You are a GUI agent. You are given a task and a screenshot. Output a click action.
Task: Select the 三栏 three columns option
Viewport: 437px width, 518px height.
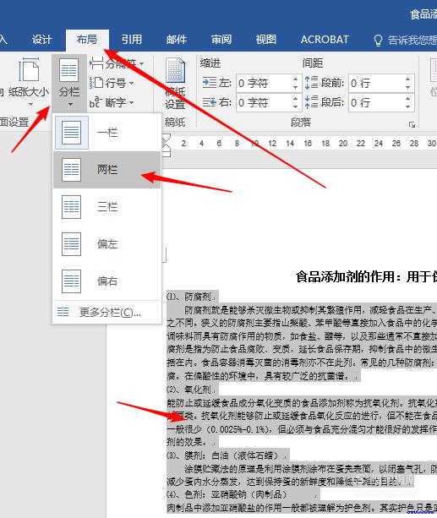point(107,207)
